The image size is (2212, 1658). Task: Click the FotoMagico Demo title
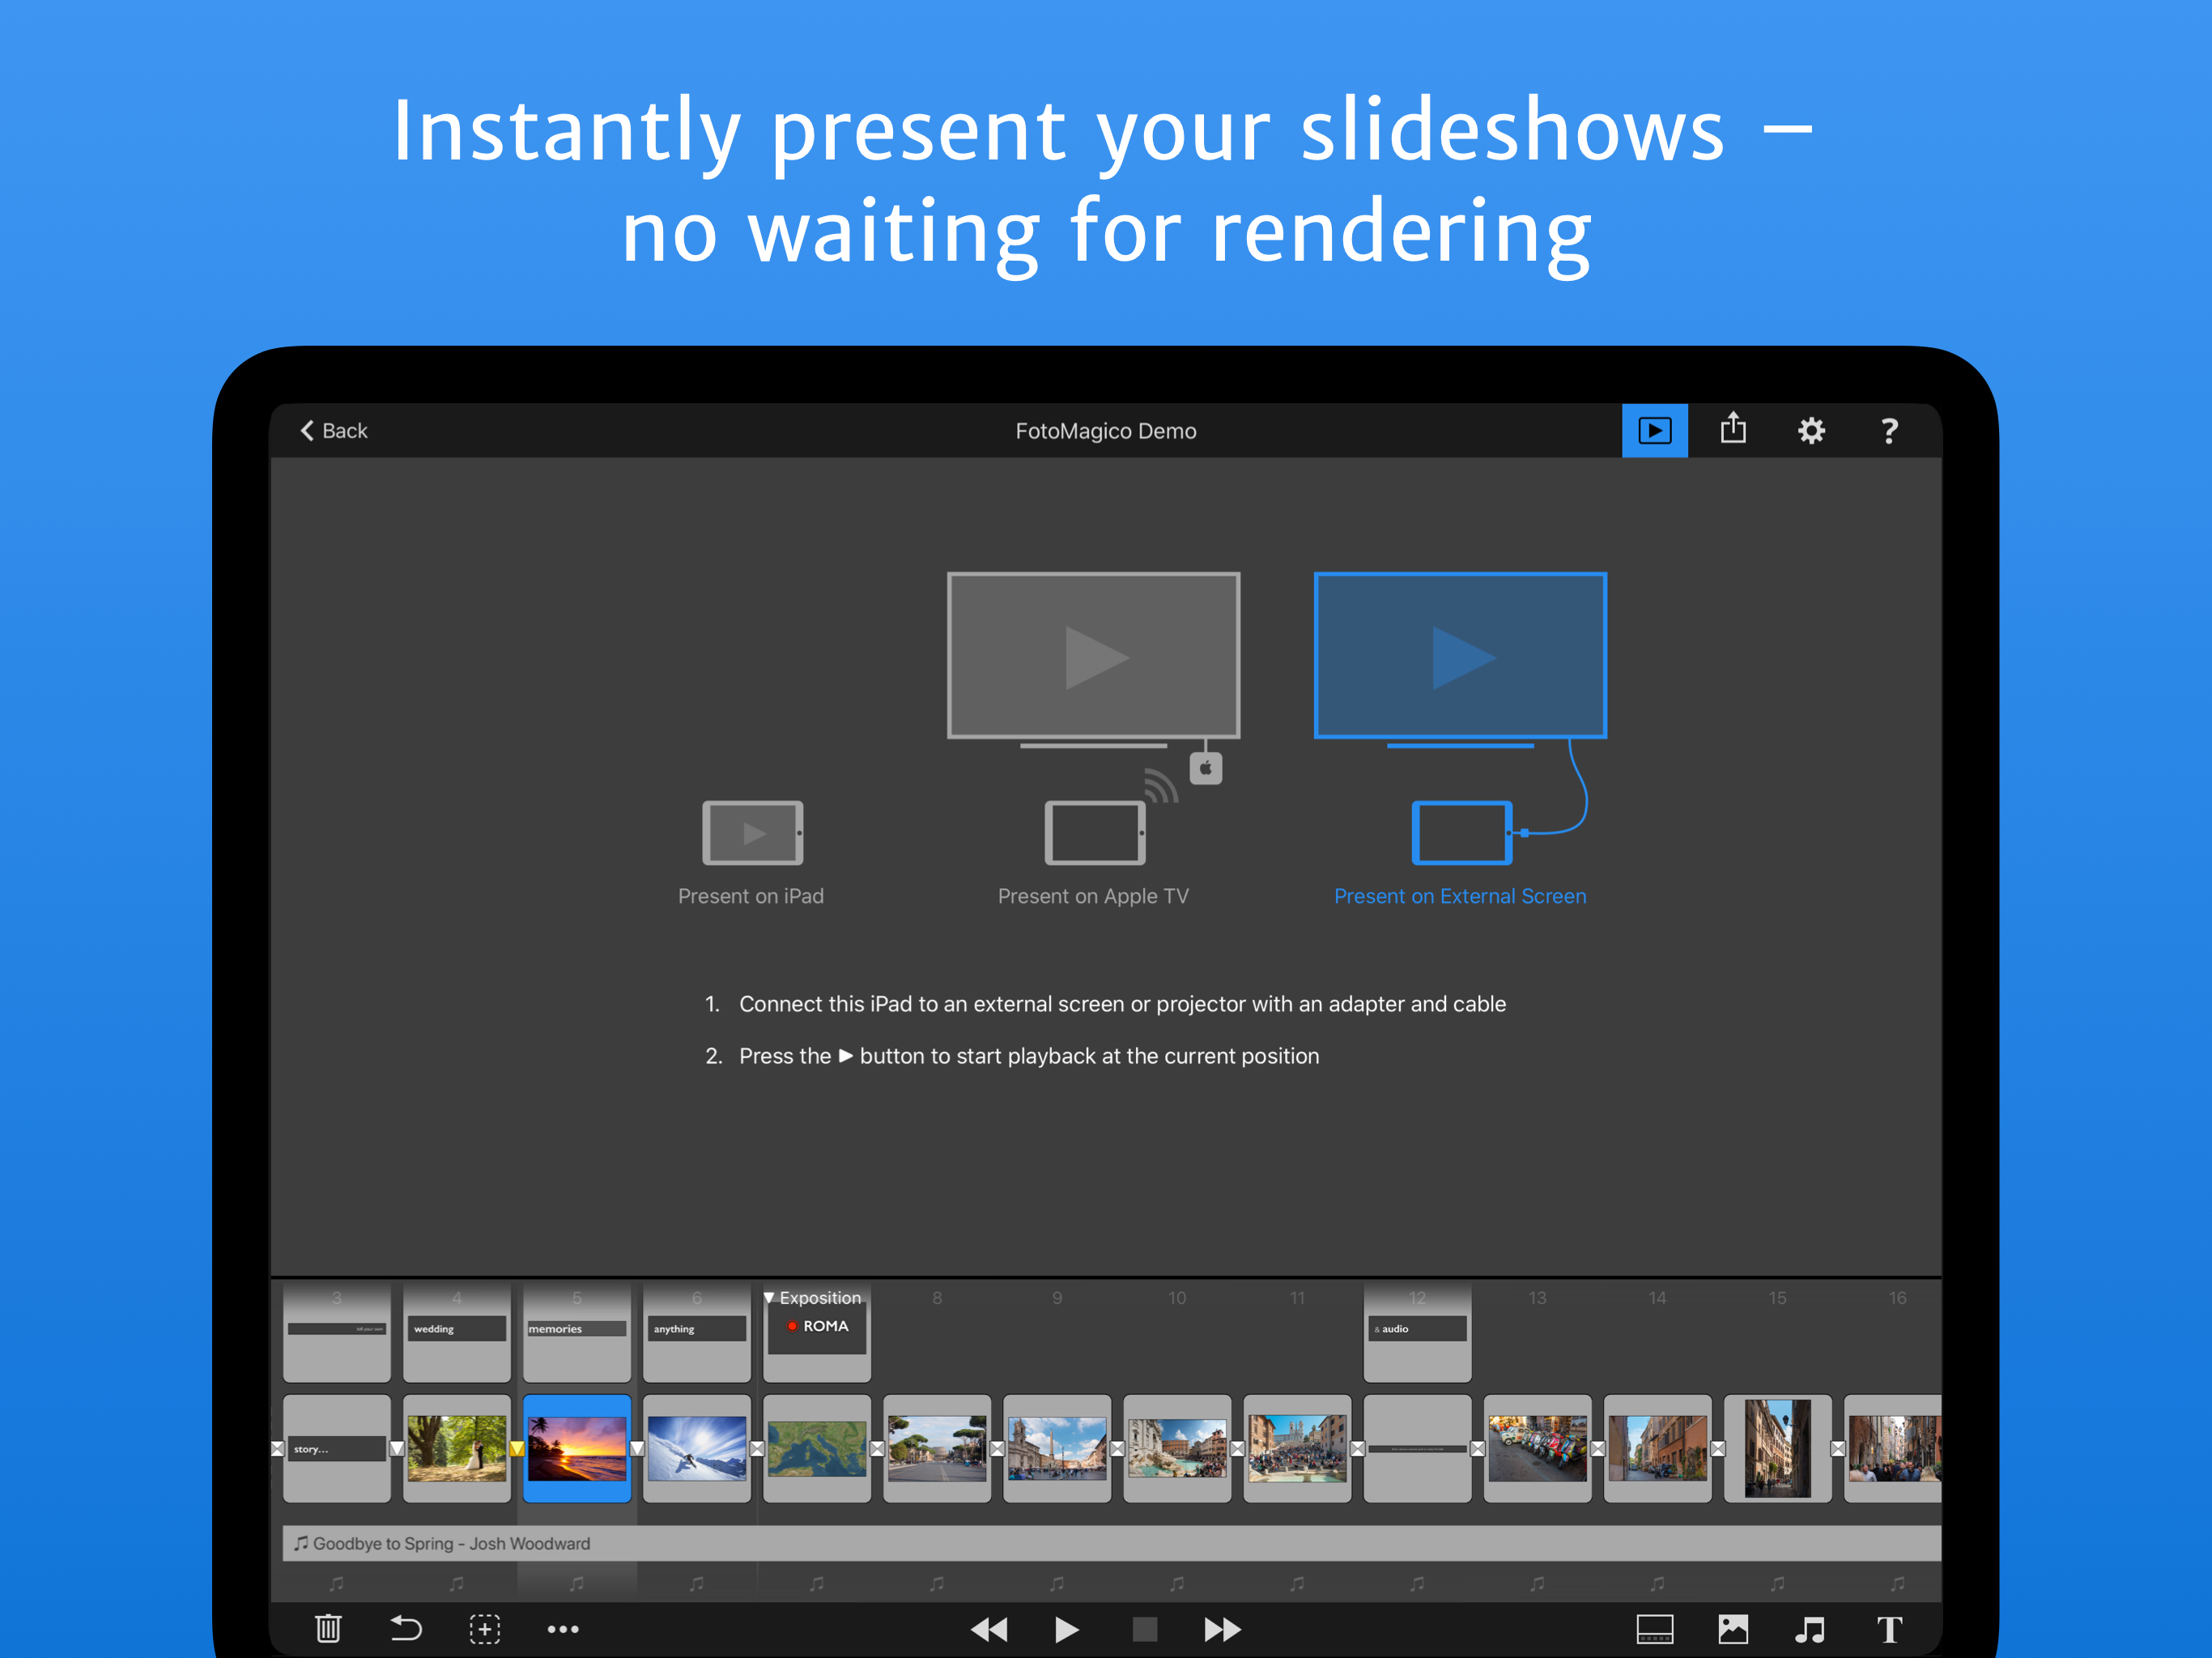point(1106,431)
